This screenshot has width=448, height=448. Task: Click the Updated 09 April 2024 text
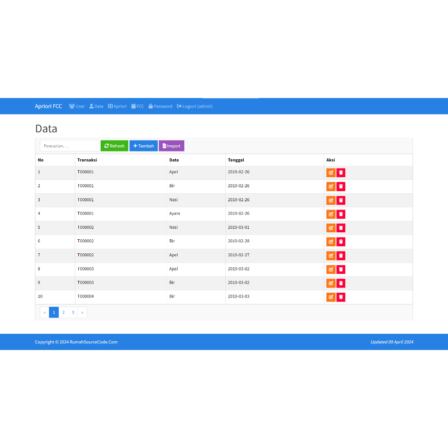(x=392, y=342)
